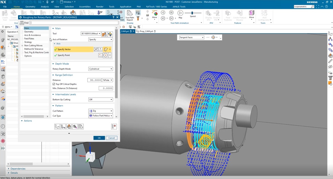333x179 pixels.
Task: Click the clock History icon in left sidebar
Action: click(x=3, y=126)
